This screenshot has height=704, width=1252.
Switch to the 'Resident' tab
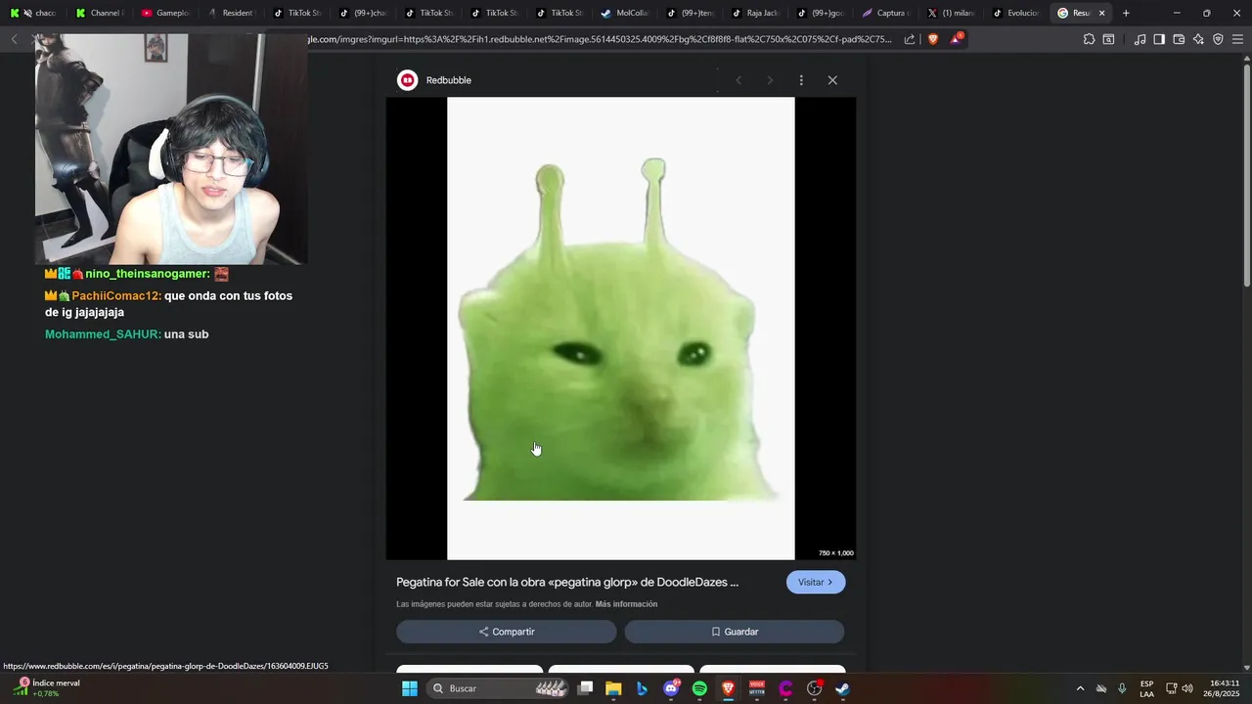coord(232,13)
